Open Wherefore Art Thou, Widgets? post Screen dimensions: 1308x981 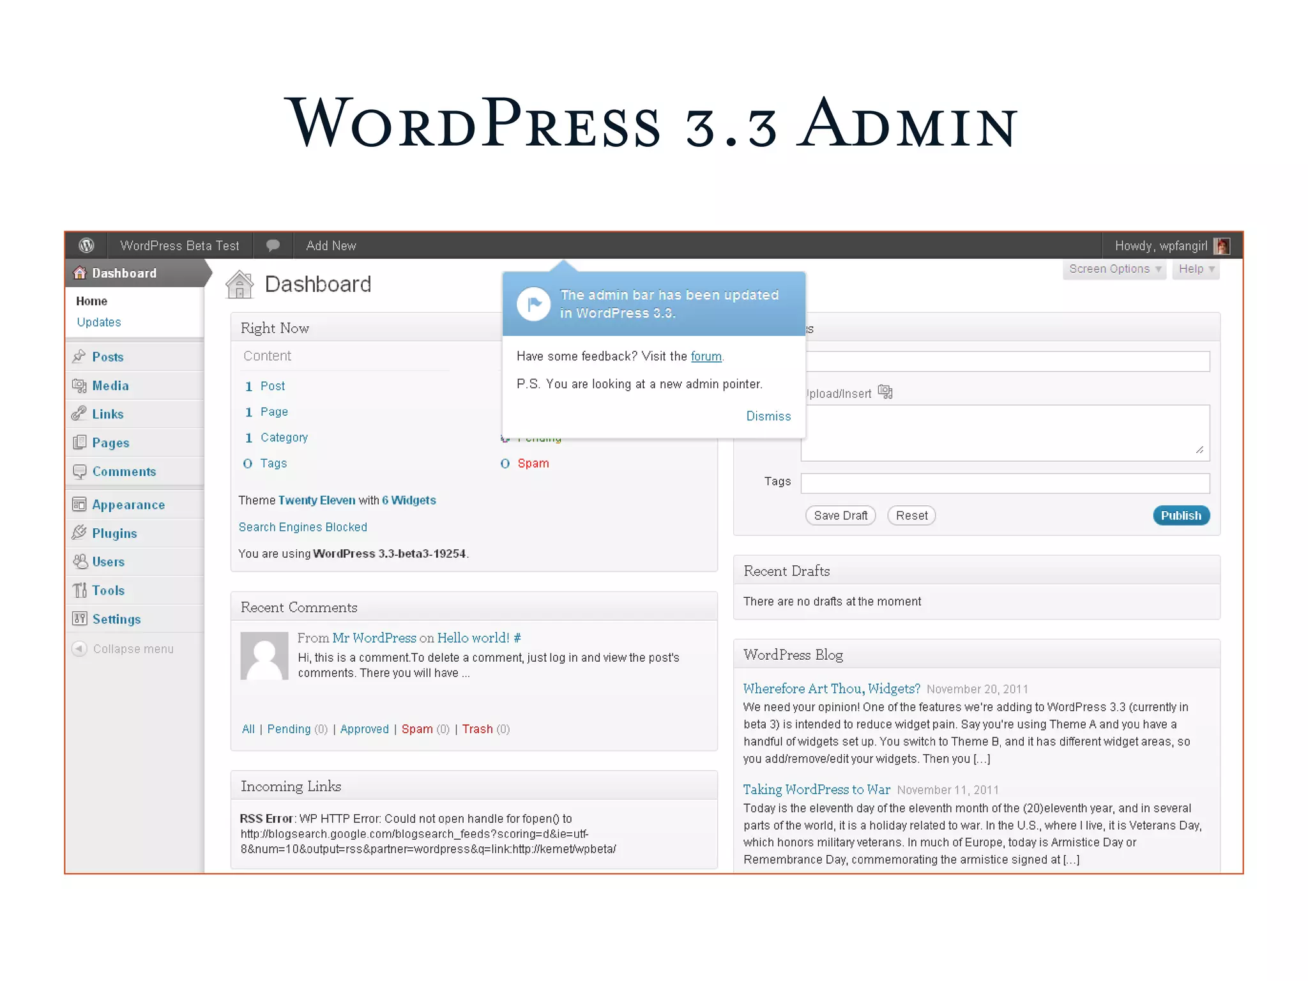click(x=832, y=688)
